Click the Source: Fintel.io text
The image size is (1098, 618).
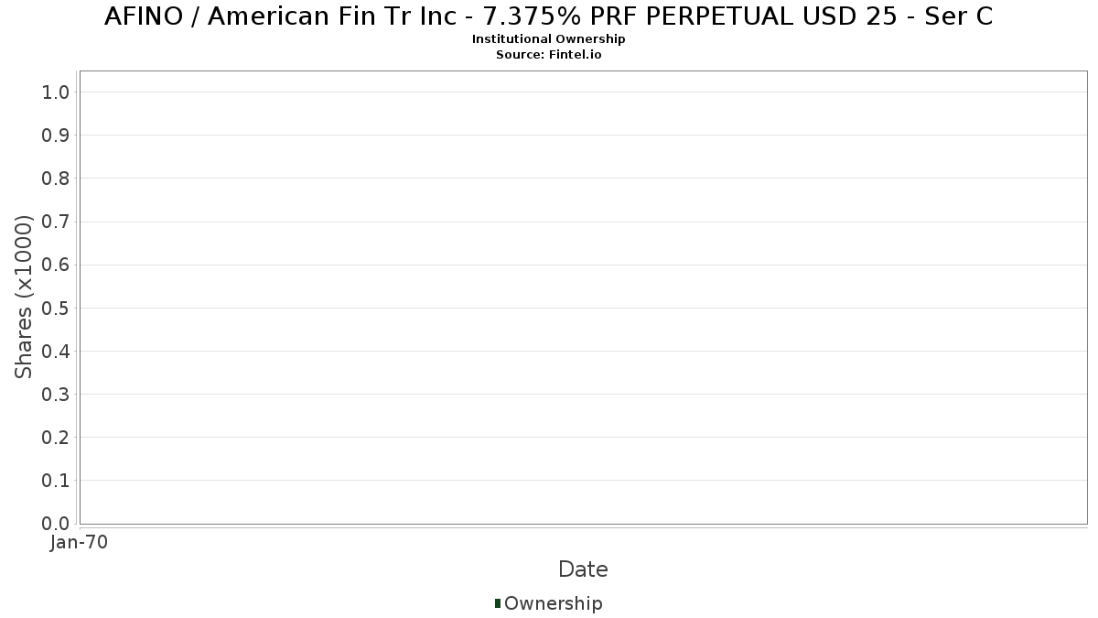tap(549, 55)
